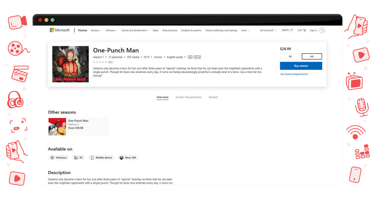This screenshot has width=375, height=199.
Task: Switch to the Overview tab
Action: click(162, 97)
